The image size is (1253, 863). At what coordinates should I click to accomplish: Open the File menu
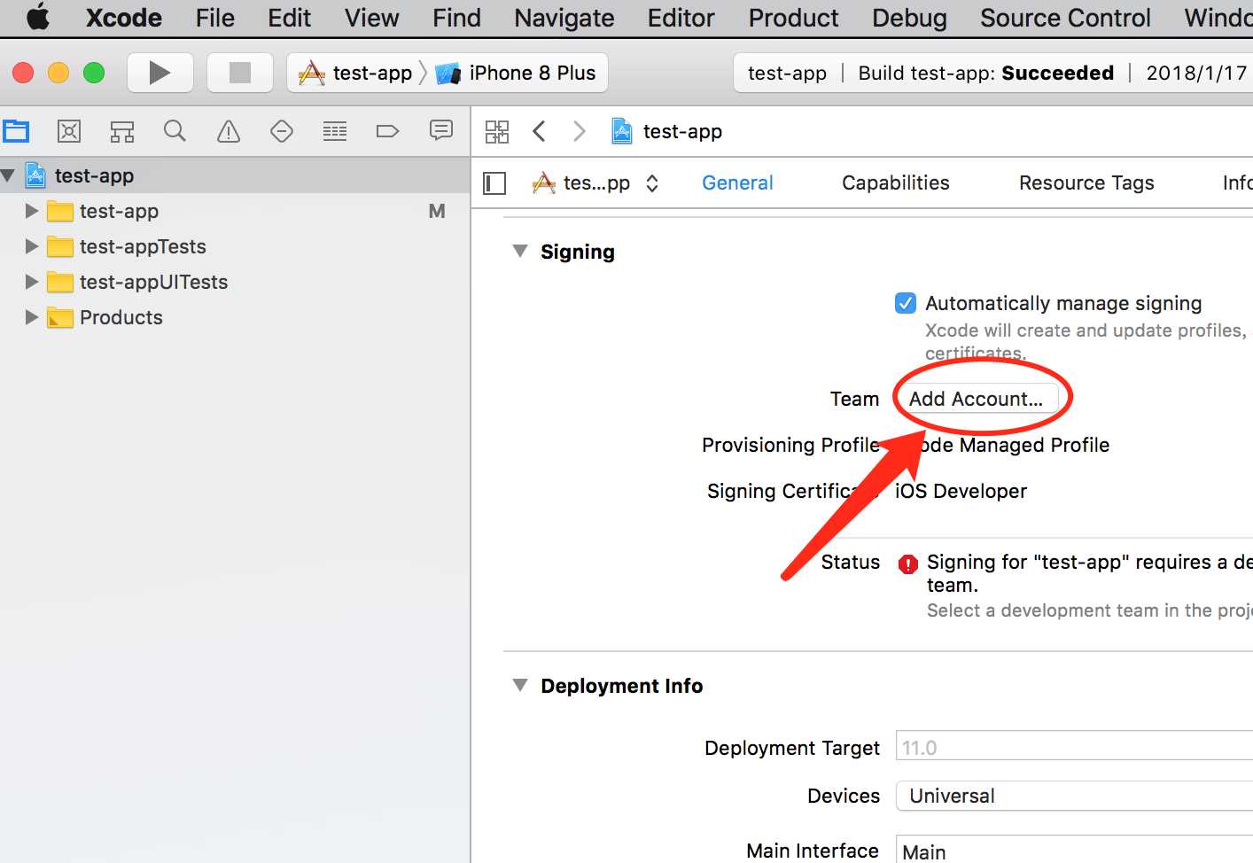pyautogui.click(x=215, y=18)
